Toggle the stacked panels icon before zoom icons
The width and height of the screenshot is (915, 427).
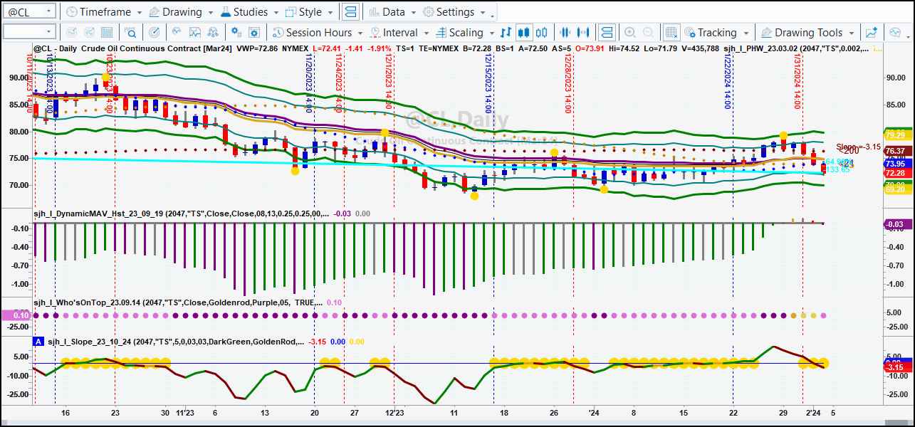pyautogui.click(x=607, y=32)
